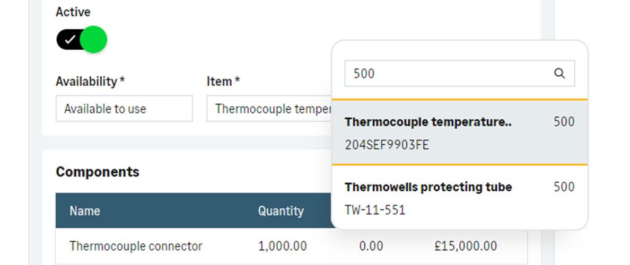Click the search magnifier icon
The height and width of the screenshot is (265, 630).
click(x=559, y=74)
